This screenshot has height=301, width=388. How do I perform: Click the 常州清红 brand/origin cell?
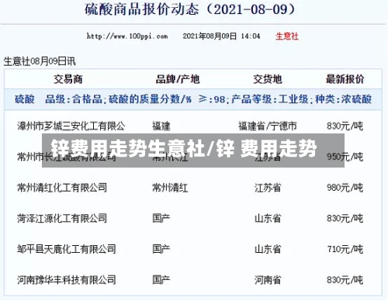pyautogui.click(x=170, y=188)
